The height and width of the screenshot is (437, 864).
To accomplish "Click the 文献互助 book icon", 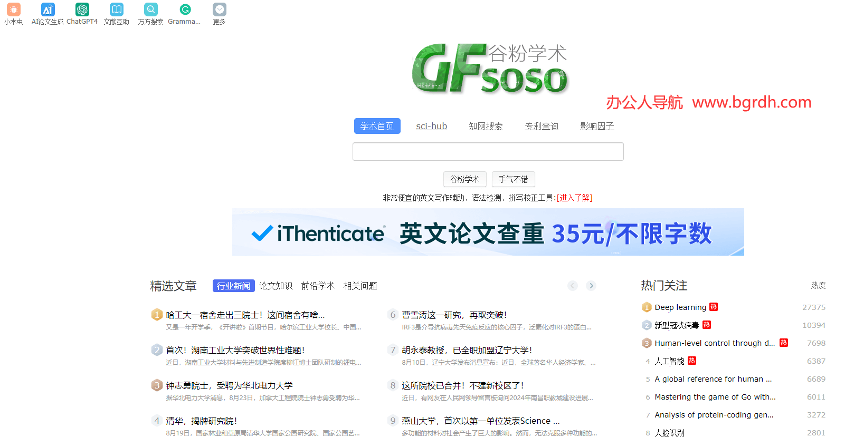I will (x=116, y=9).
